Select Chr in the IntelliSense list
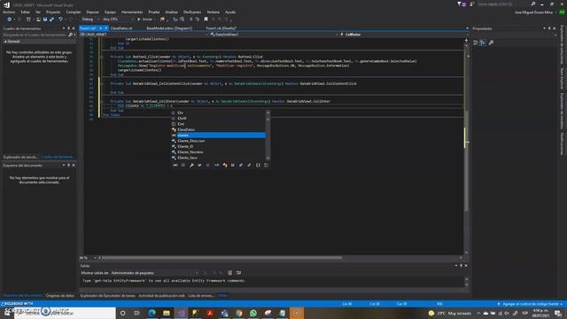Viewport: 567px width, 319px height. pyautogui.click(x=219, y=113)
